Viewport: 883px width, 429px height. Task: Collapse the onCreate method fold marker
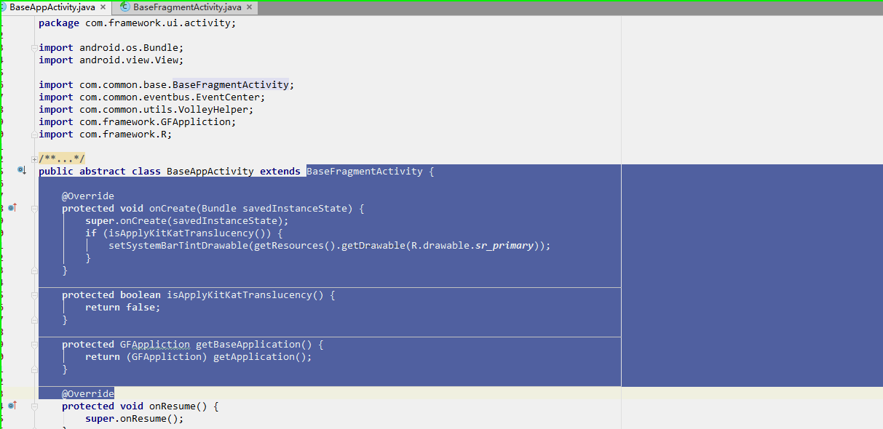(34, 209)
